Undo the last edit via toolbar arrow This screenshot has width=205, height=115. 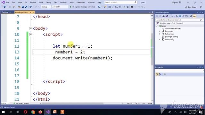(30, 7)
